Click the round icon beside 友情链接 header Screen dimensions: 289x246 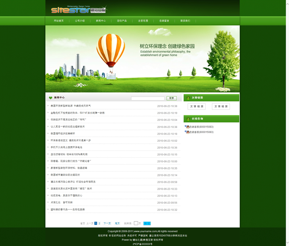click(188, 98)
